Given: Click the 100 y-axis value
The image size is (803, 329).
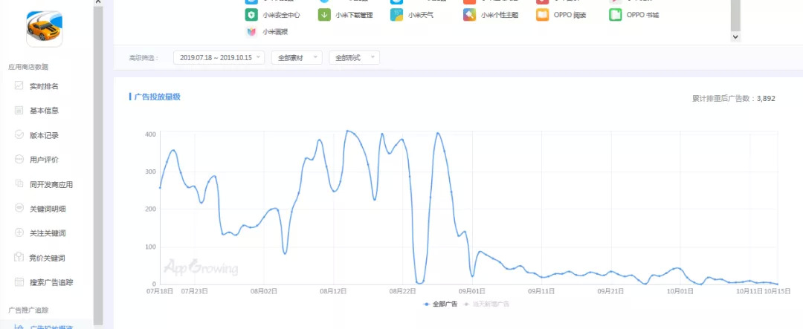Looking at the screenshot, I should pos(150,247).
